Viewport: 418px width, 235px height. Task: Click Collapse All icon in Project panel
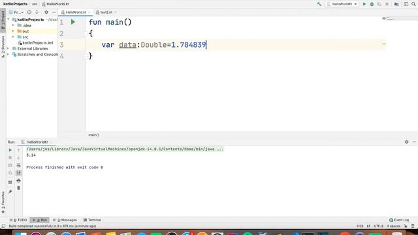click(37, 12)
